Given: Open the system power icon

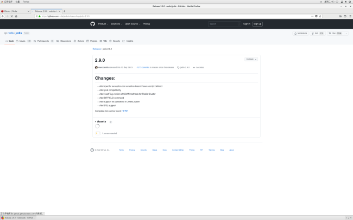Looking at the screenshot, I should point(350,2).
